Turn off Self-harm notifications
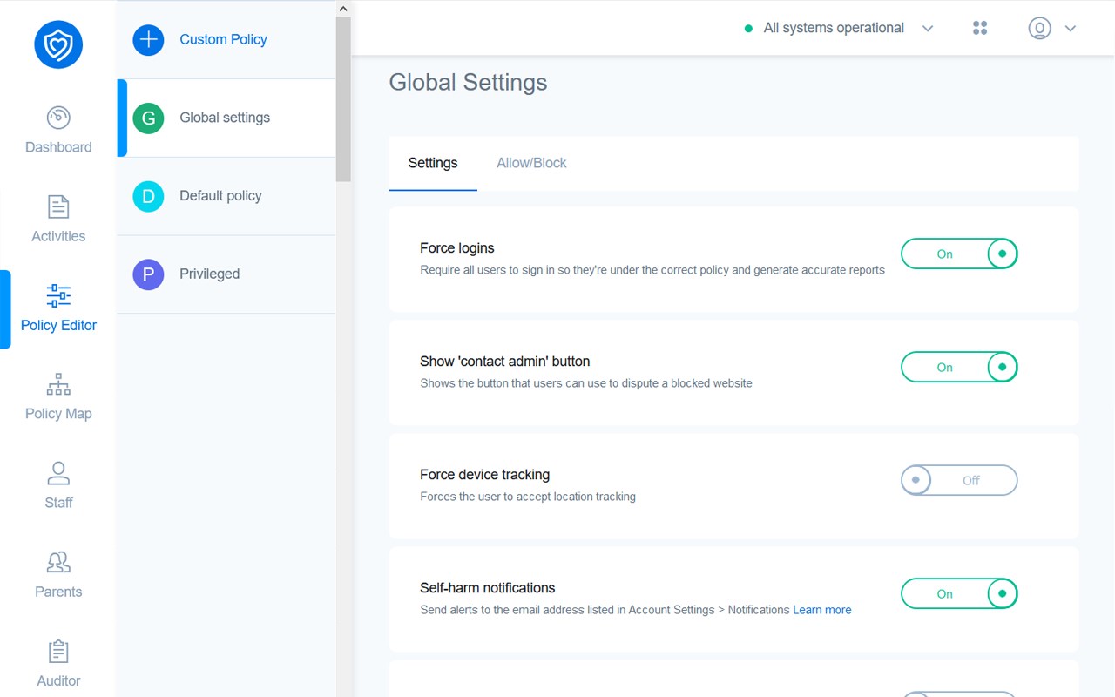1115x697 pixels. coord(958,593)
